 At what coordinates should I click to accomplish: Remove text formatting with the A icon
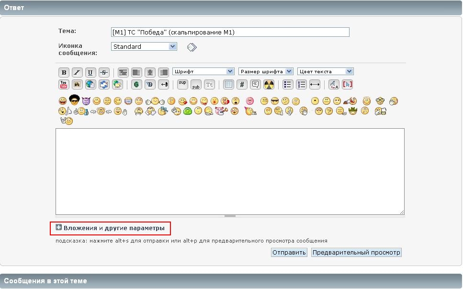coord(334,84)
